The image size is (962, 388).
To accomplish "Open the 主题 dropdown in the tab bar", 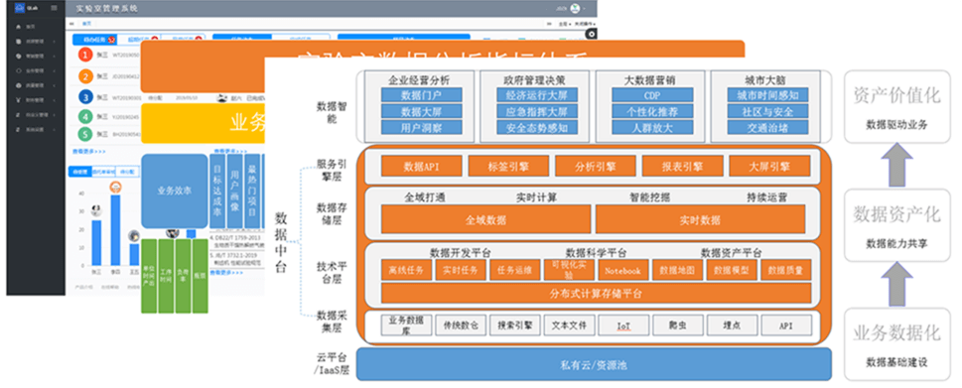I will (x=564, y=23).
